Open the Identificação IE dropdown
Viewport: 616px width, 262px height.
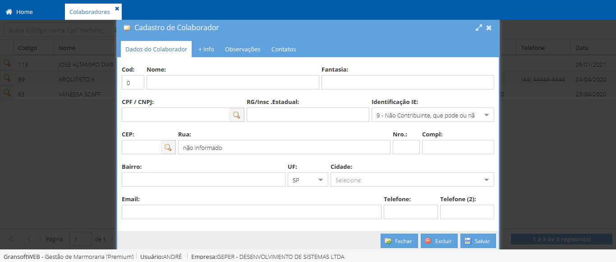433,115
